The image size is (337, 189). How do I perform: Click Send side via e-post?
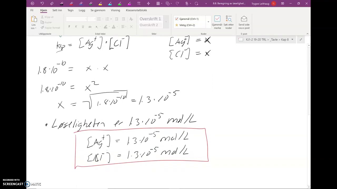click(244, 23)
